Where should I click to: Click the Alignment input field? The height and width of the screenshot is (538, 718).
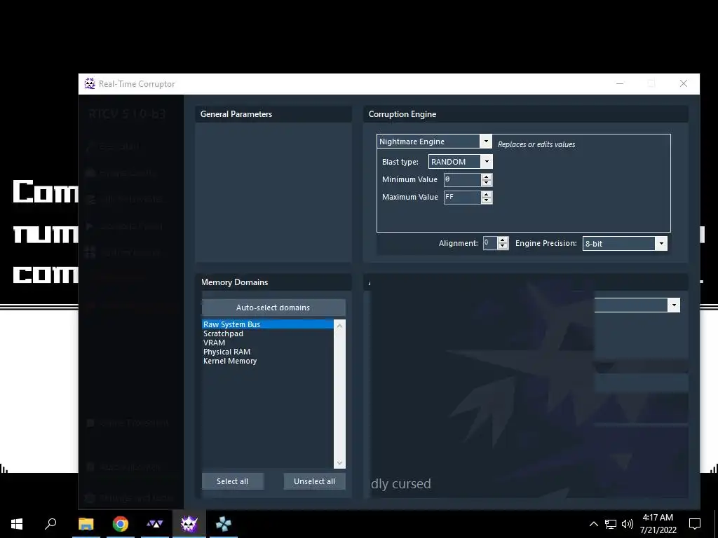[x=490, y=243]
